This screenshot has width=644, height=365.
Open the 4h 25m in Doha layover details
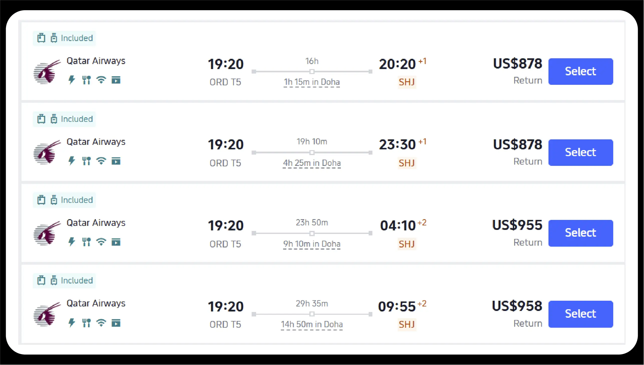coord(311,163)
